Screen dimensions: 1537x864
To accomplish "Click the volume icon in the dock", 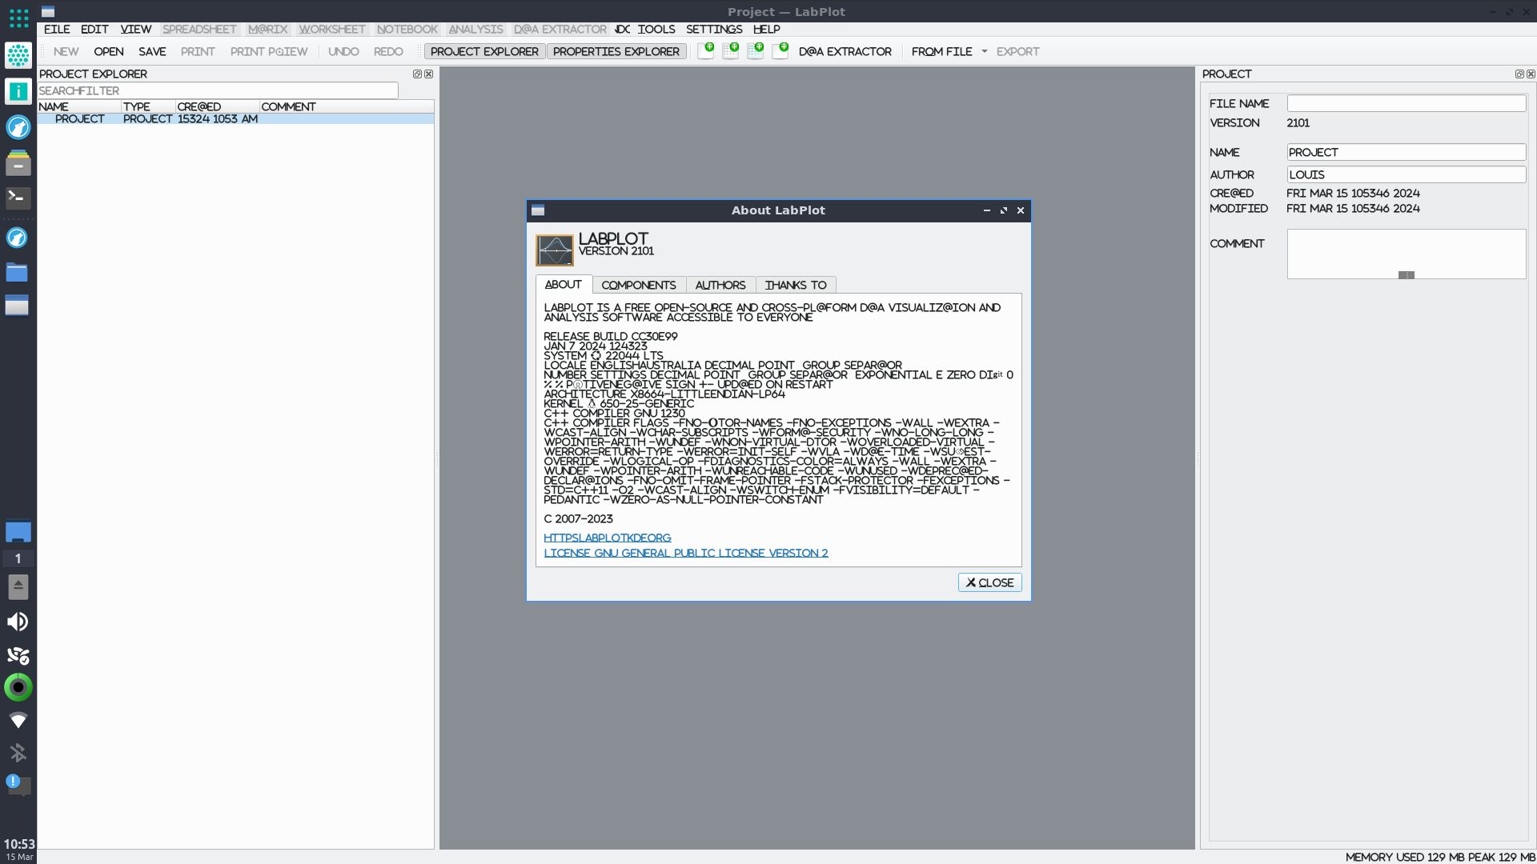I will [x=18, y=622].
